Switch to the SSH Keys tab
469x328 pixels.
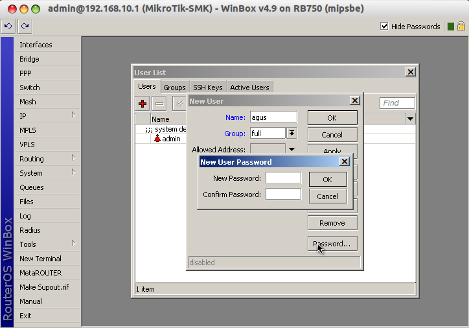[x=207, y=88]
